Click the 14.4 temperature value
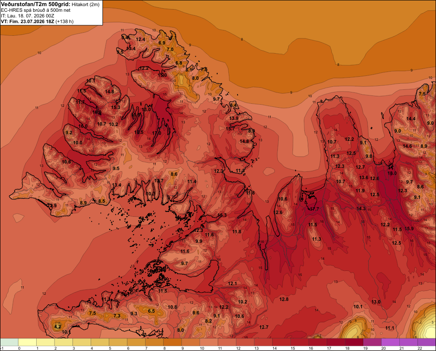Image resolution: width=436 pixels, height=351 pixels. (x=411, y=119)
